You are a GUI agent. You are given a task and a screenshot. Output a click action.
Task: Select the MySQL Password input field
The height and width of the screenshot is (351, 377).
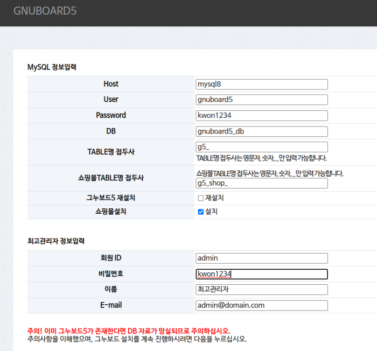(262, 115)
